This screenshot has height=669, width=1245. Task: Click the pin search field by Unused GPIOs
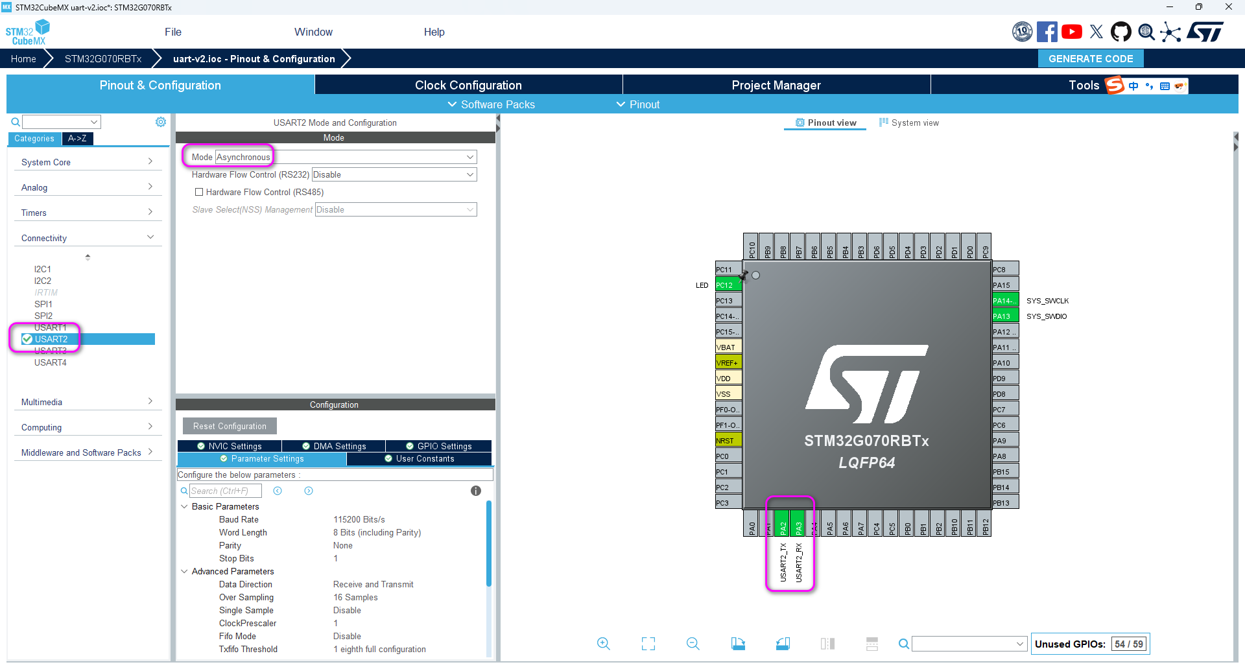point(969,644)
